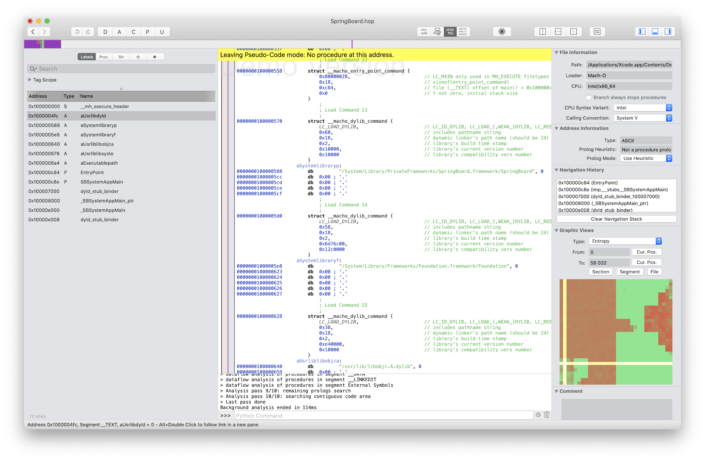Enable Branch always stops procedures checkbox
Viewport: 705px width, 461px height.
coord(589,97)
